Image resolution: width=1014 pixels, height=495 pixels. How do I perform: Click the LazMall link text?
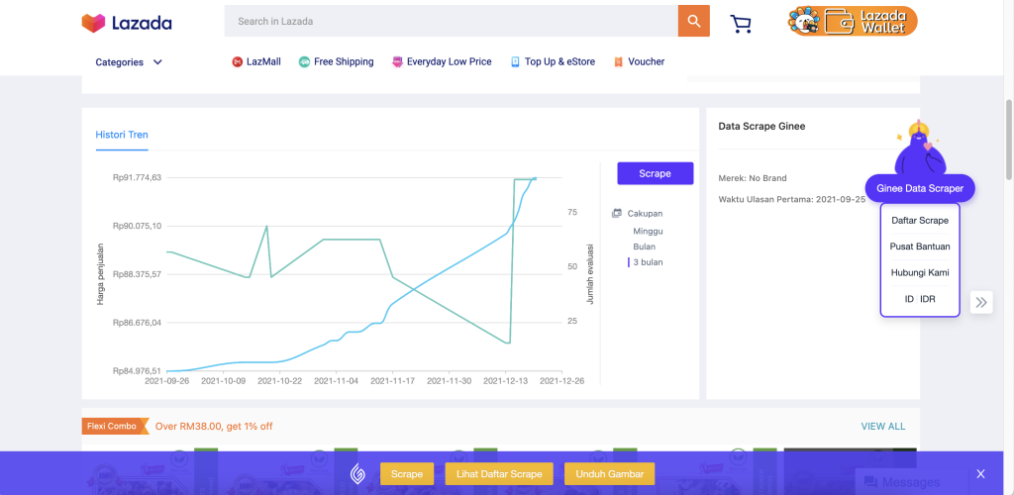[263, 62]
